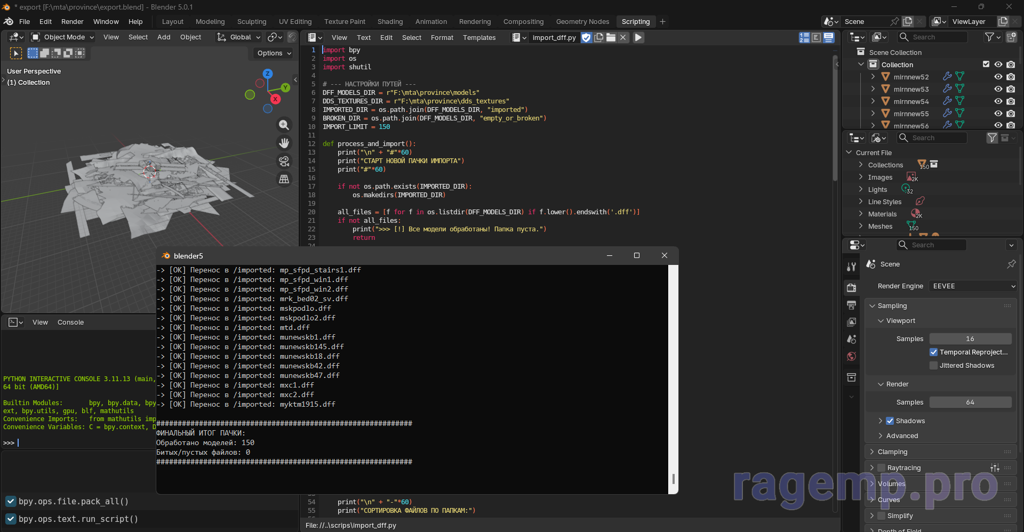Disable Temporal Reprojection checkbox
Screen dimensions: 1024x532
[x=933, y=352]
